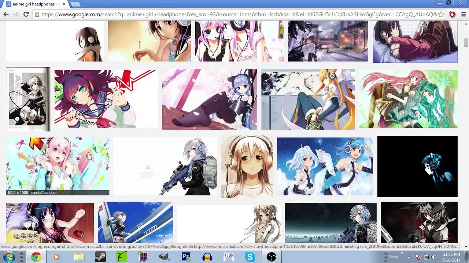Open the pink-haired girl with white headphones thumbnail
The image size is (469, 263).
click(239, 41)
